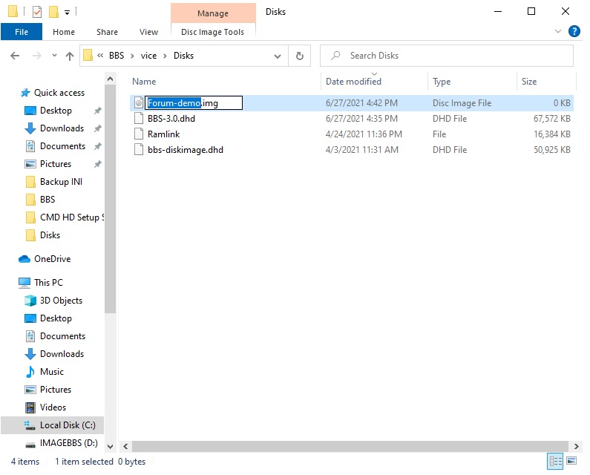Switch to the Home ribbon tab
Image resolution: width=590 pixels, height=475 pixels.
[x=64, y=32]
